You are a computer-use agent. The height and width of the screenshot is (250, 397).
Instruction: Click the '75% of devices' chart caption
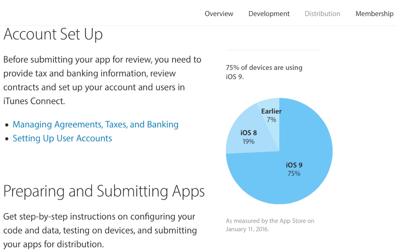(x=264, y=72)
